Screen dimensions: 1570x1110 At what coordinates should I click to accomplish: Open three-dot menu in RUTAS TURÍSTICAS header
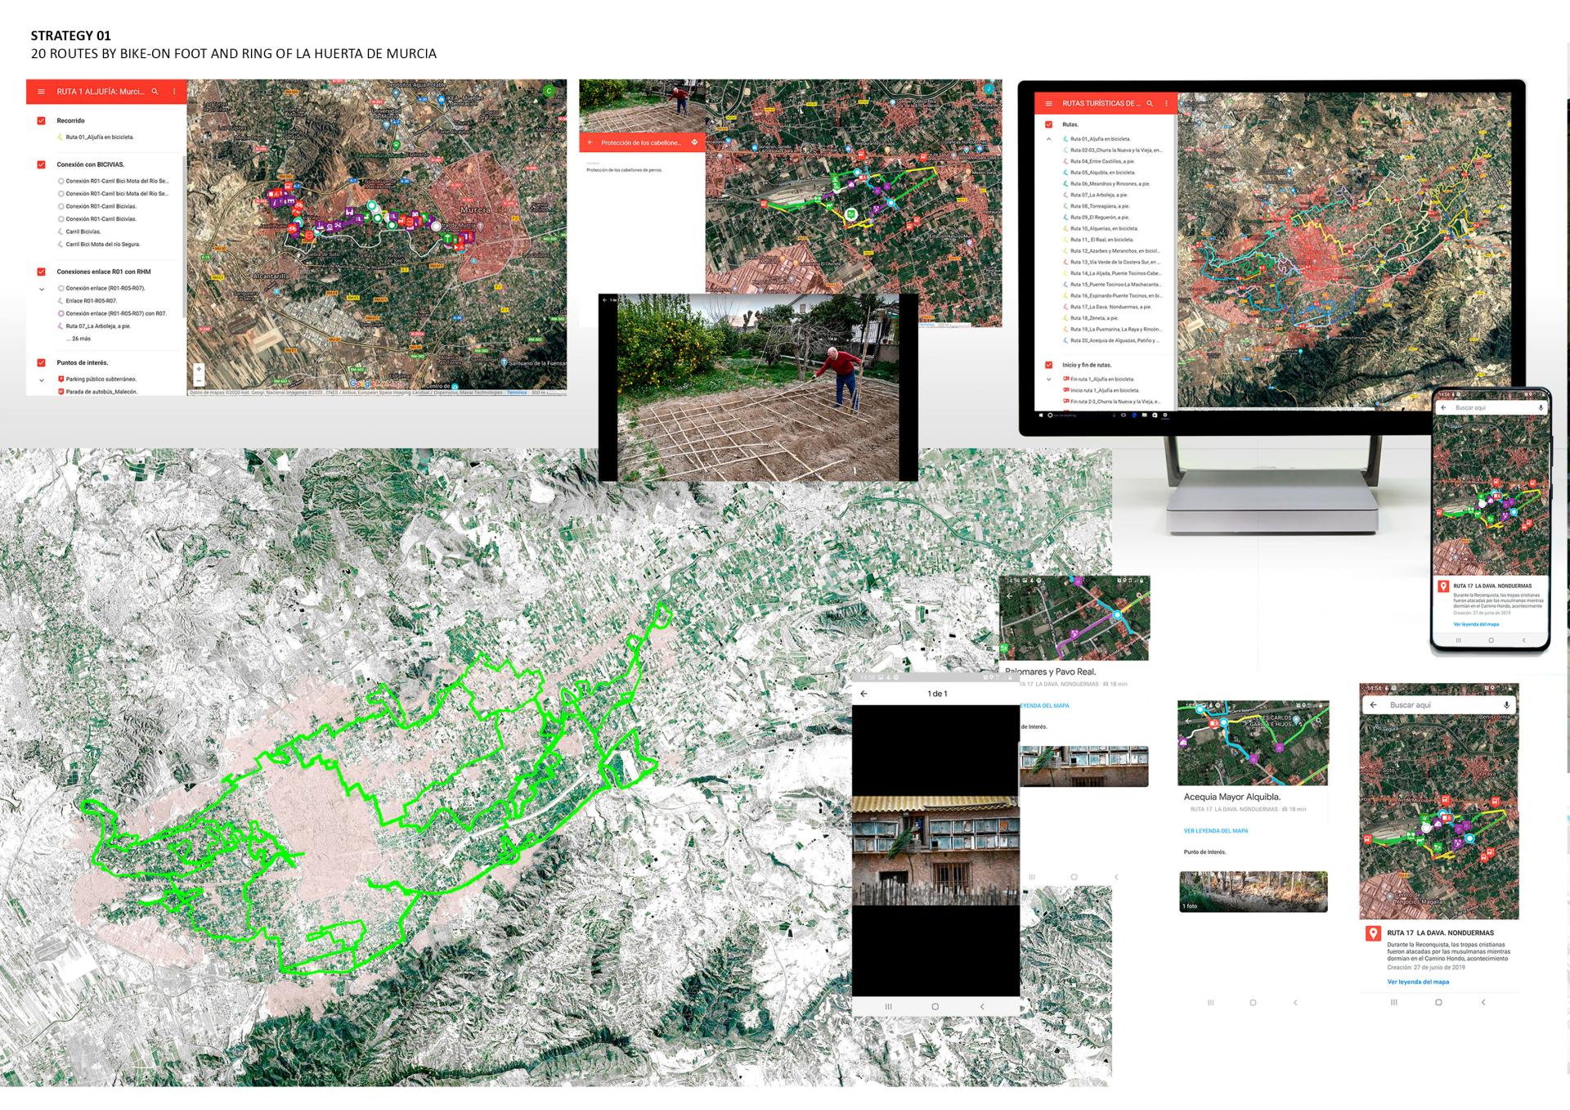[x=1167, y=103]
